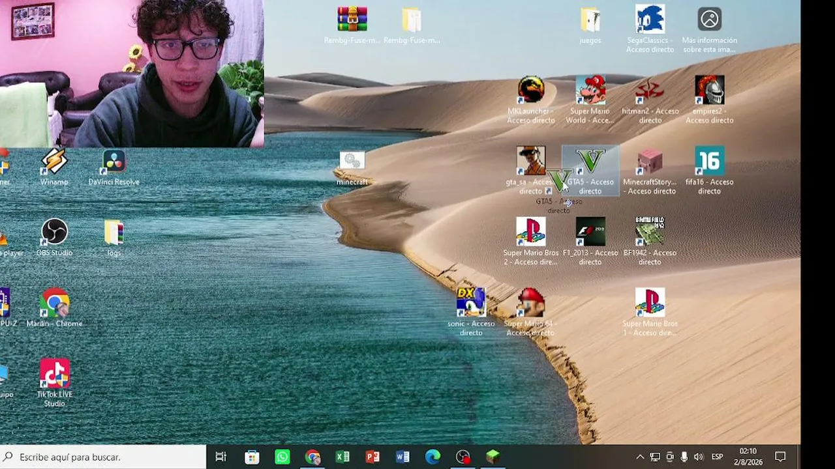835x469 pixels.
Task: Select the empires2 shortcut
Action: click(709, 90)
